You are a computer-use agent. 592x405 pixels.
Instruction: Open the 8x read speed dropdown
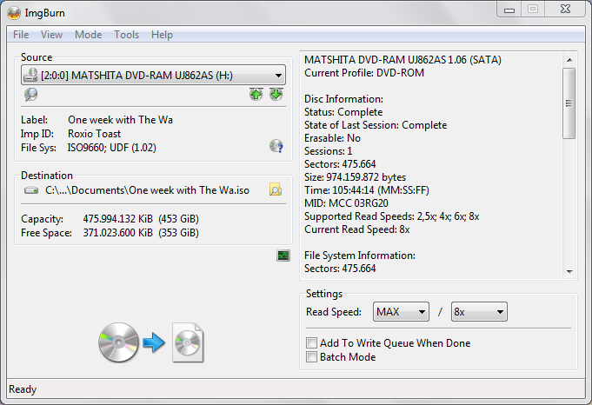479,312
